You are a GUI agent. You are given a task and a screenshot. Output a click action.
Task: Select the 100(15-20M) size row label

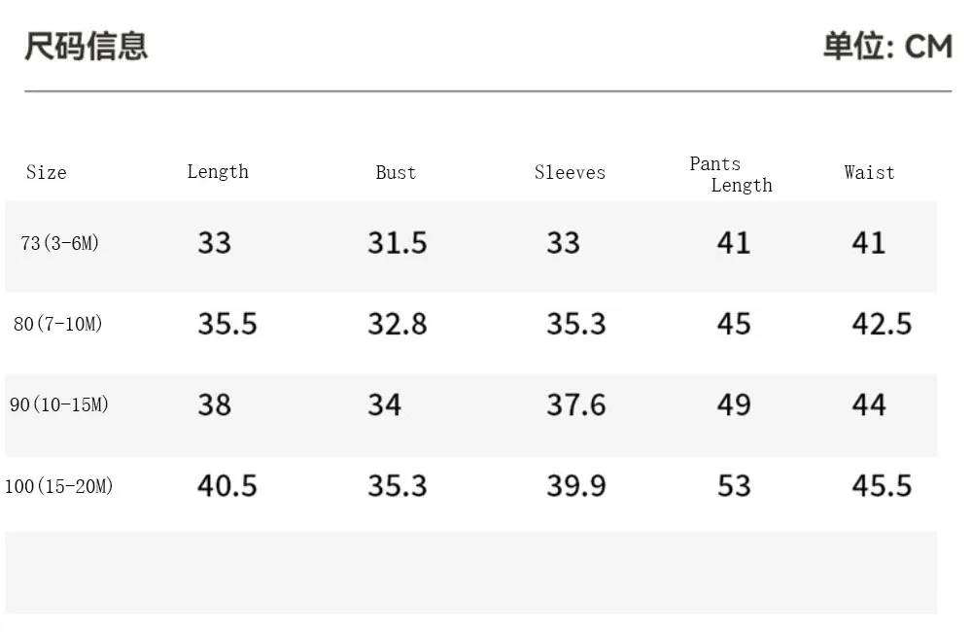[59, 485]
